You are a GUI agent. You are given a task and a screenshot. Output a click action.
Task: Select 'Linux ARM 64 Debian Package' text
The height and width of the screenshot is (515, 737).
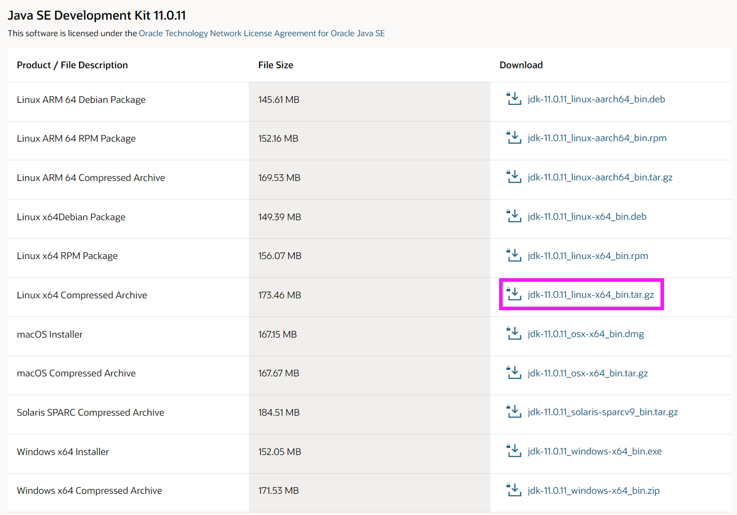81,100
